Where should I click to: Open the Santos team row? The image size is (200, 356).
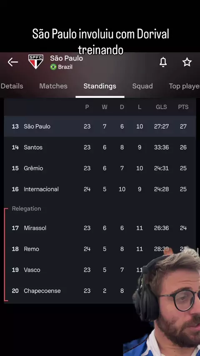click(x=100, y=147)
